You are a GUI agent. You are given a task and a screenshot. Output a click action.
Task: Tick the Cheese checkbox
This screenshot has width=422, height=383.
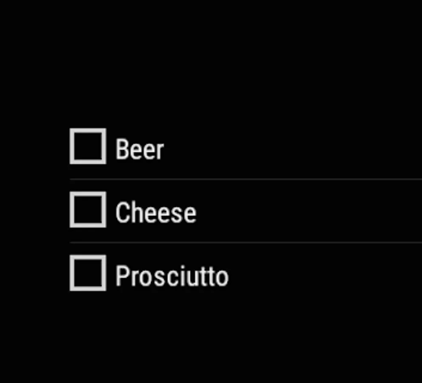[88, 210]
